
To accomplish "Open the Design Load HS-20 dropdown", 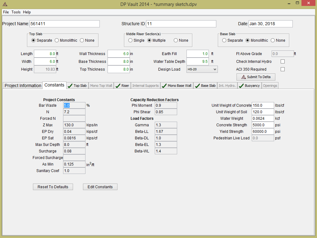I will click(x=202, y=69).
